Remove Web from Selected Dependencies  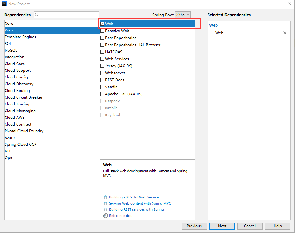click(285, 33)
